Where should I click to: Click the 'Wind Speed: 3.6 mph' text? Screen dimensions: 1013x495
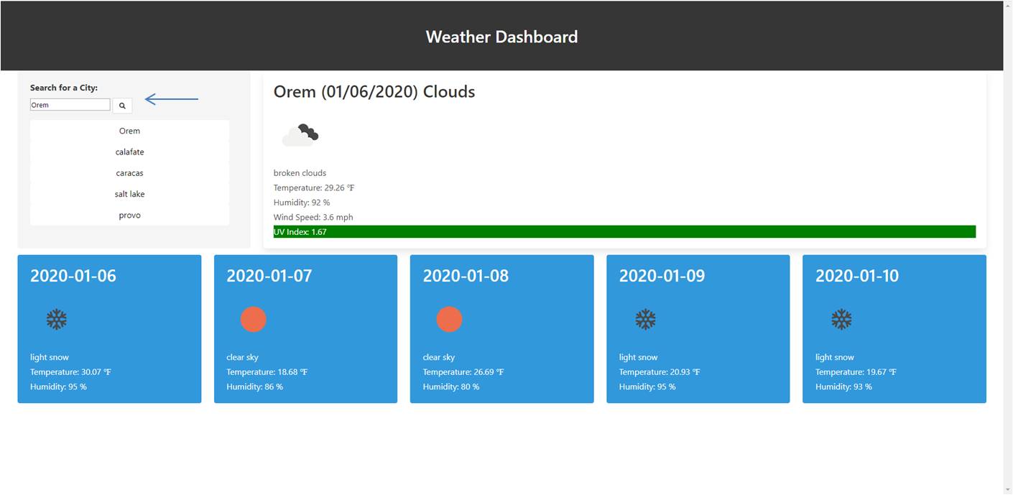pos(313,217)
